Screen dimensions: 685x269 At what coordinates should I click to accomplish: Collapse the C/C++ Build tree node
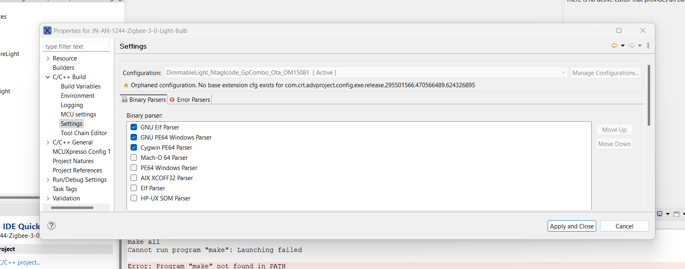[x=48, y=77]
